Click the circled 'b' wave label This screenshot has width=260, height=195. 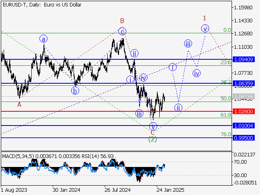pos(75,91)
